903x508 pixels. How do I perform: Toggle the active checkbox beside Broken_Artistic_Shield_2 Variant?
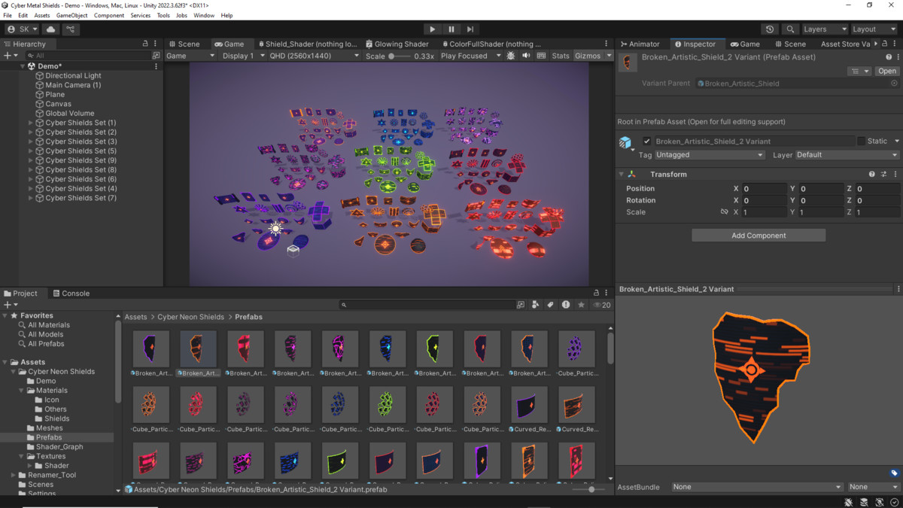click(646, 141)
